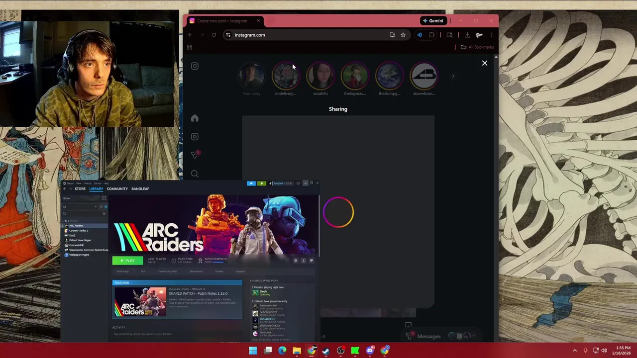The image size is (637, 358).
Task: Open File Explorer from taskbar
Action: pyautogui.click(x=297, y=351)
